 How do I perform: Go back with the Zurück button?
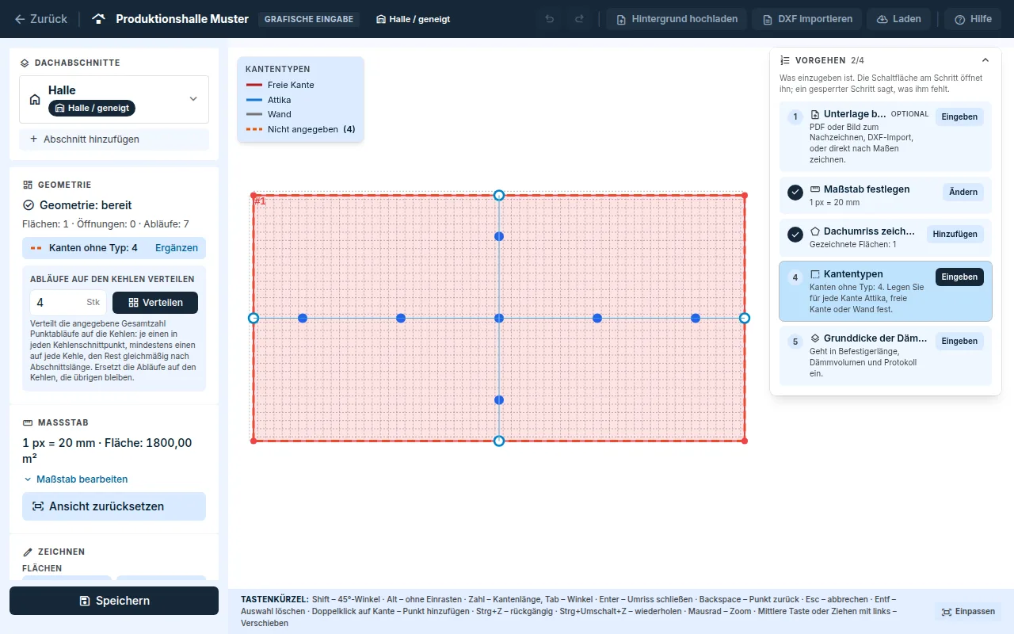(41, 19)
